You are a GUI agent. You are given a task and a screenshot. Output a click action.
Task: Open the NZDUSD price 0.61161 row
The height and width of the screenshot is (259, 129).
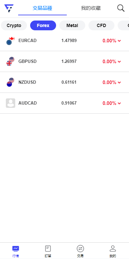64,82
